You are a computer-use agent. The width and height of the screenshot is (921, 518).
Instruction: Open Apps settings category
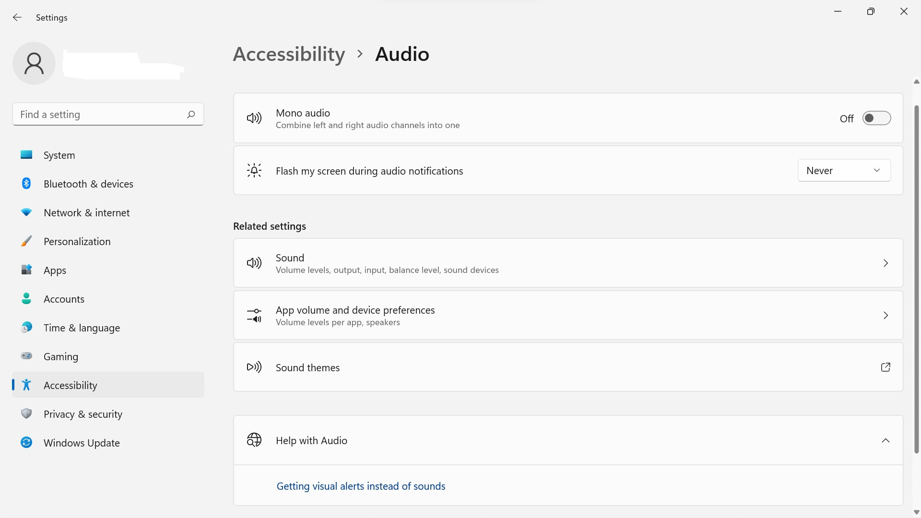(108, 270)
